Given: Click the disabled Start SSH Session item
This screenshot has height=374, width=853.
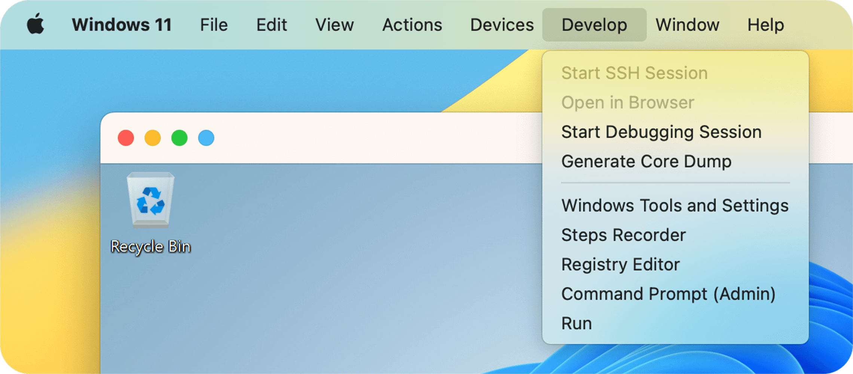Looking at the screenshot, I should pyautogui.click(x=675, y=73).
